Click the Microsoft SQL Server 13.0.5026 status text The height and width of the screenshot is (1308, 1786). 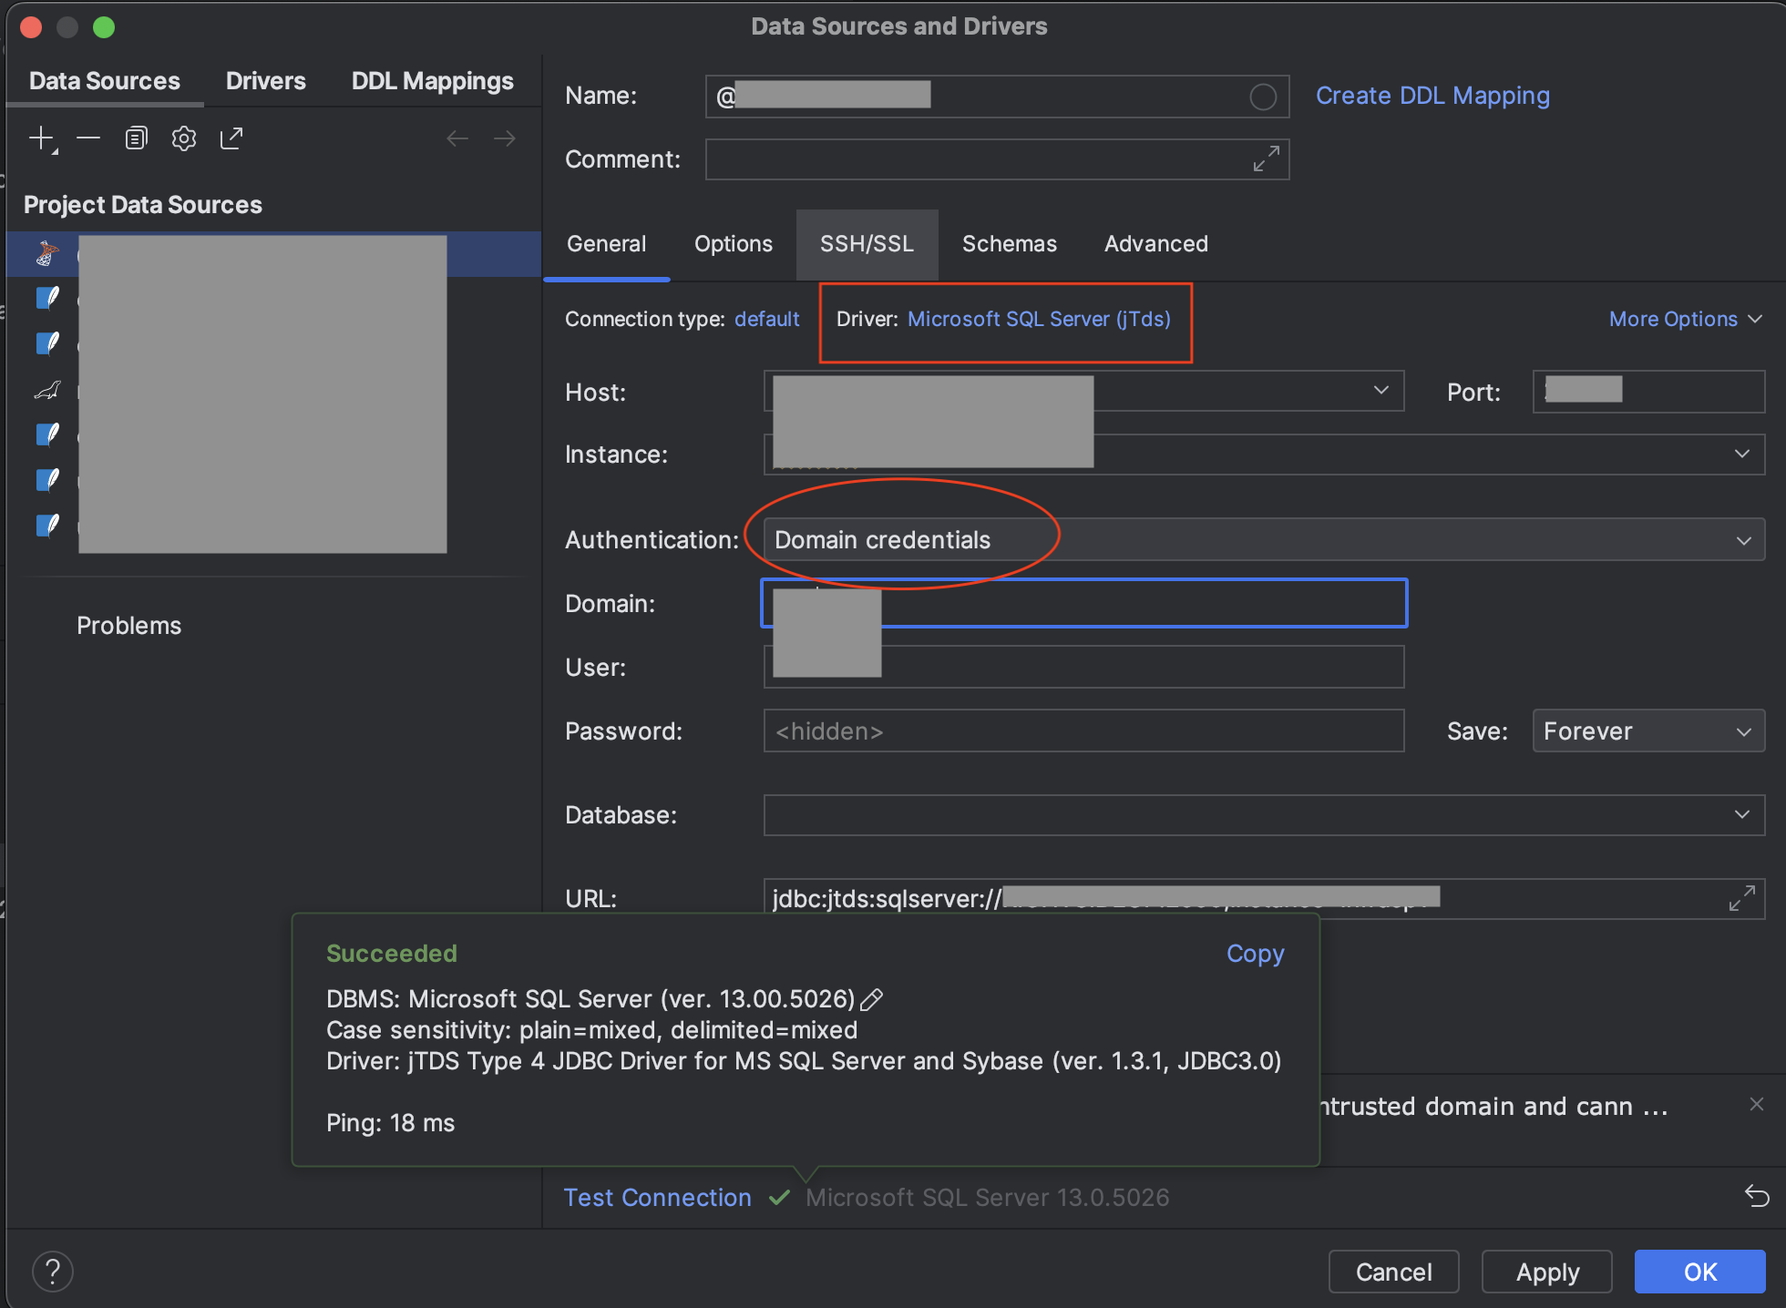(987, 1197)
